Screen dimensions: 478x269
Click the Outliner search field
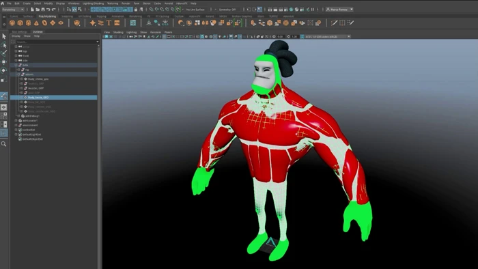tap(55, 42)
